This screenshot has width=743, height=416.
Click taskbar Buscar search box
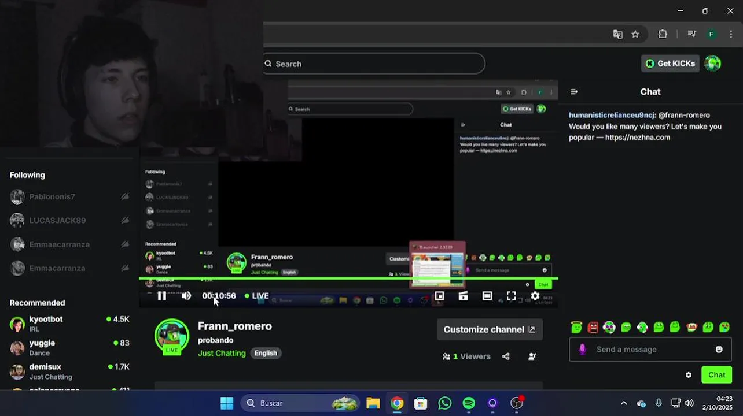pyautogui.click(x=301, y=403)
